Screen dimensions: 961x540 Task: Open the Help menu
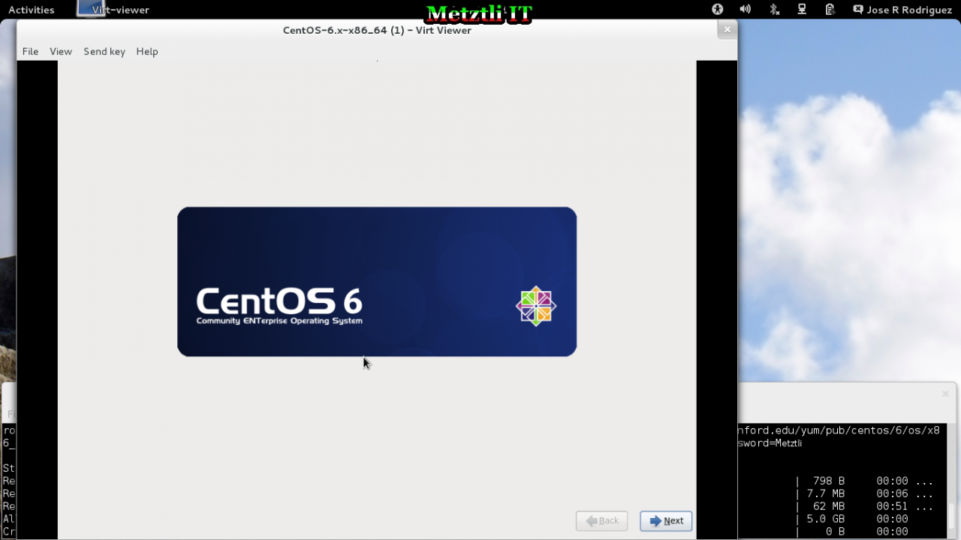pos(147,52)
